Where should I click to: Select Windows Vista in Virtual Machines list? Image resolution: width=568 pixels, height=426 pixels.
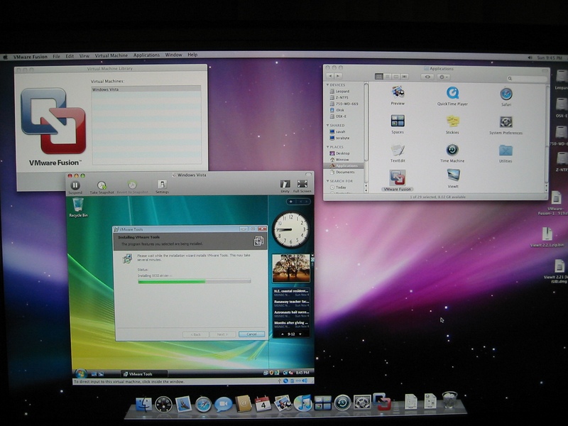pyautogui.click(x=146, y=89)
